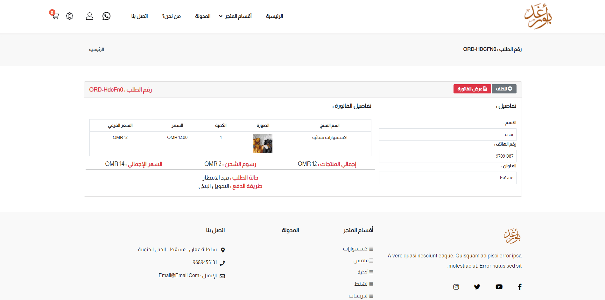This screenshot has width=605, height=300.
Task: Click the settings gear icon in header
Action: 70,16
